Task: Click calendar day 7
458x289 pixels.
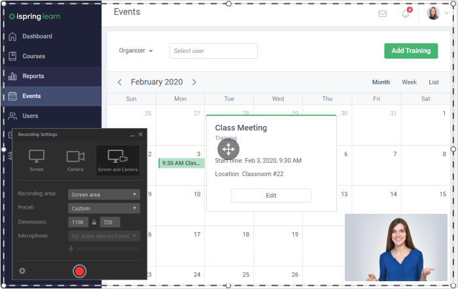Action: click(395, 154)
